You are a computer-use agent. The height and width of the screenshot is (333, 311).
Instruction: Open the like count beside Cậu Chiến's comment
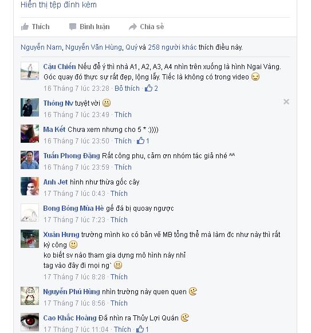click(x=151, y=88)
